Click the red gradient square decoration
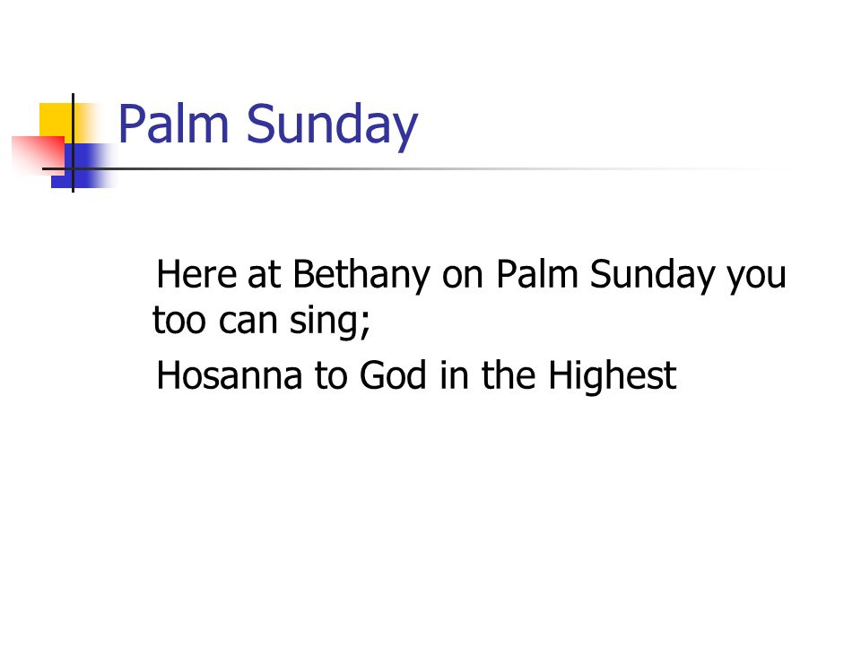Image resolution: width=861 pixels, height=645 pixels. [39, 155]
